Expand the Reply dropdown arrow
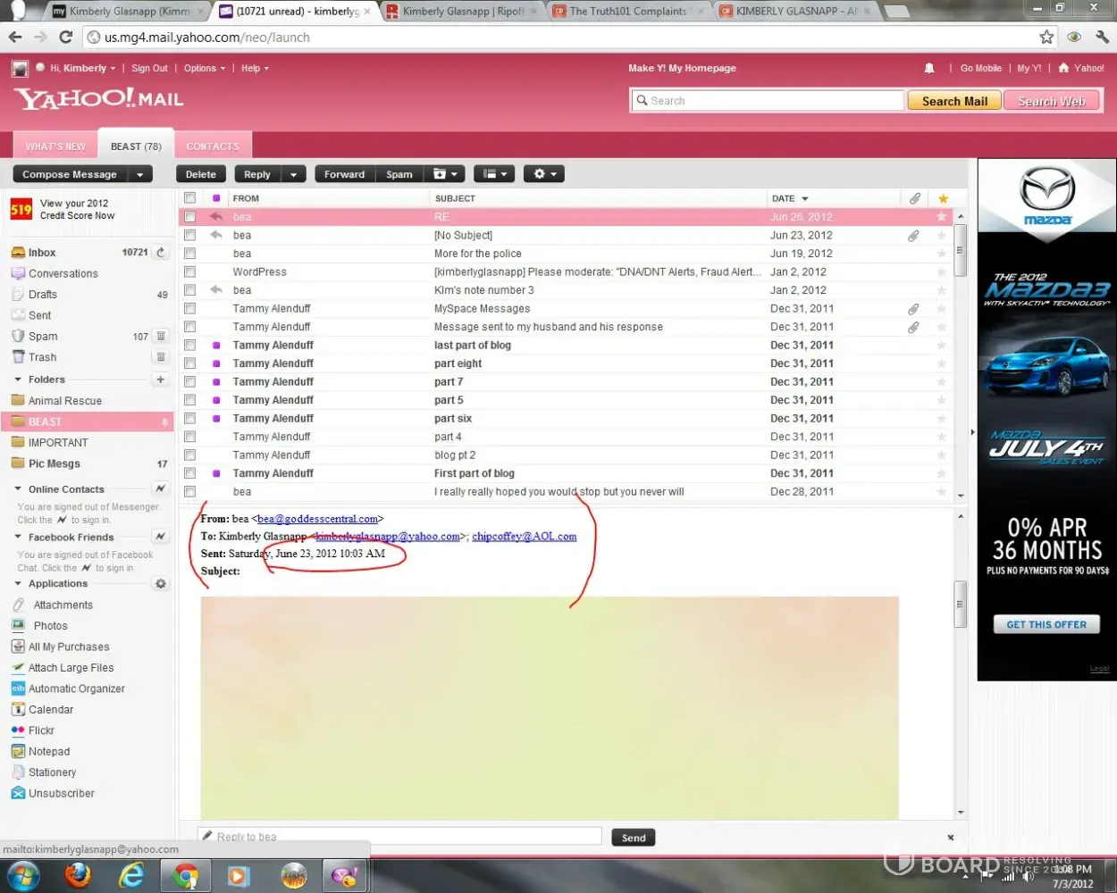Image resolution: width=1117 pixels, height=893 pixels. 293,175
